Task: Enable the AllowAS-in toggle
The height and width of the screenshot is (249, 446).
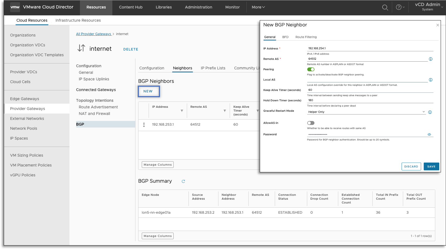Action: click(311, 123)
